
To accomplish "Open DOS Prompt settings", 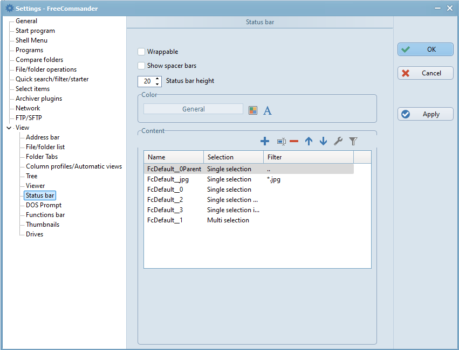I will 44,205.
